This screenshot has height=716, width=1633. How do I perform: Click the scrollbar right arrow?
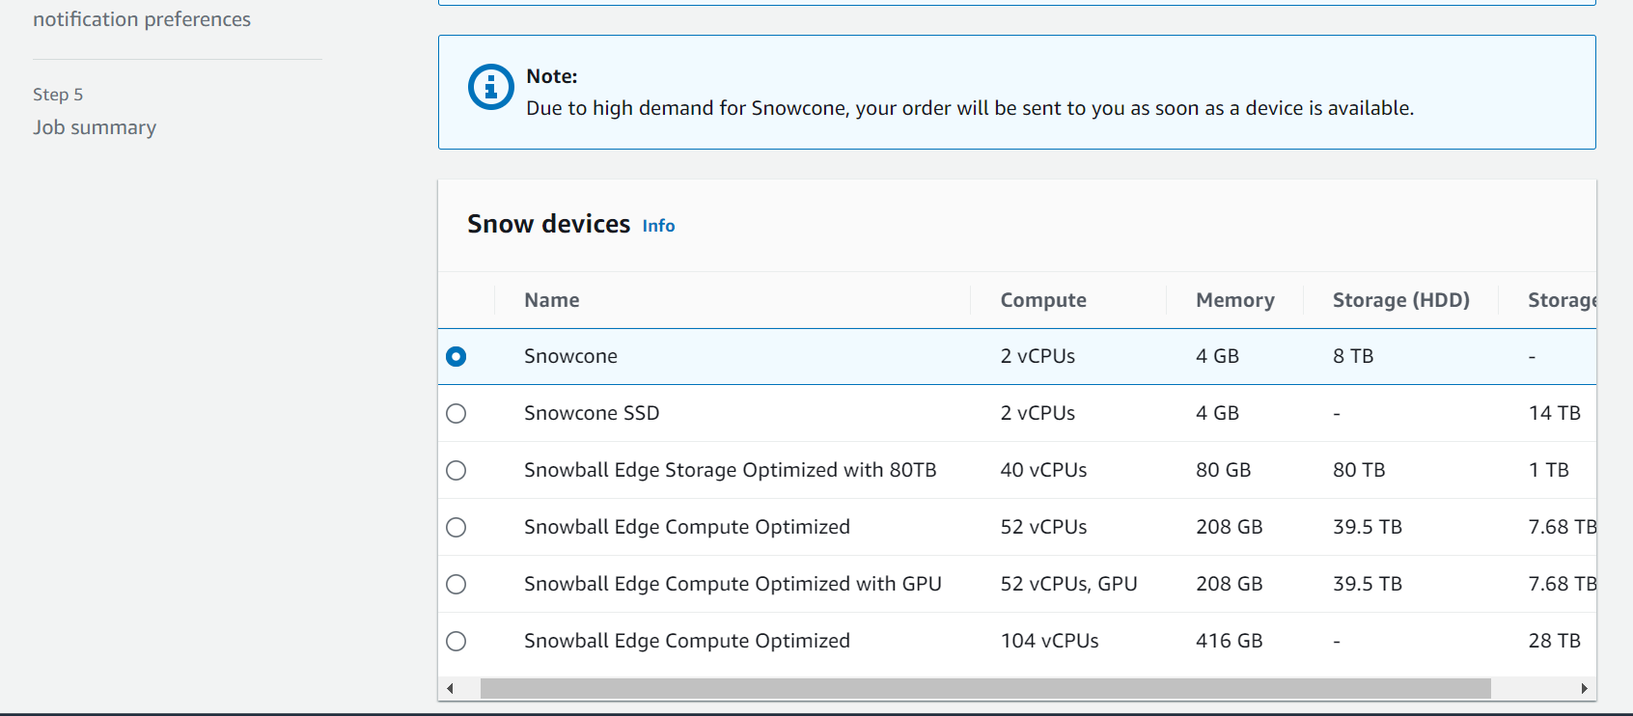click(1584, 688)
